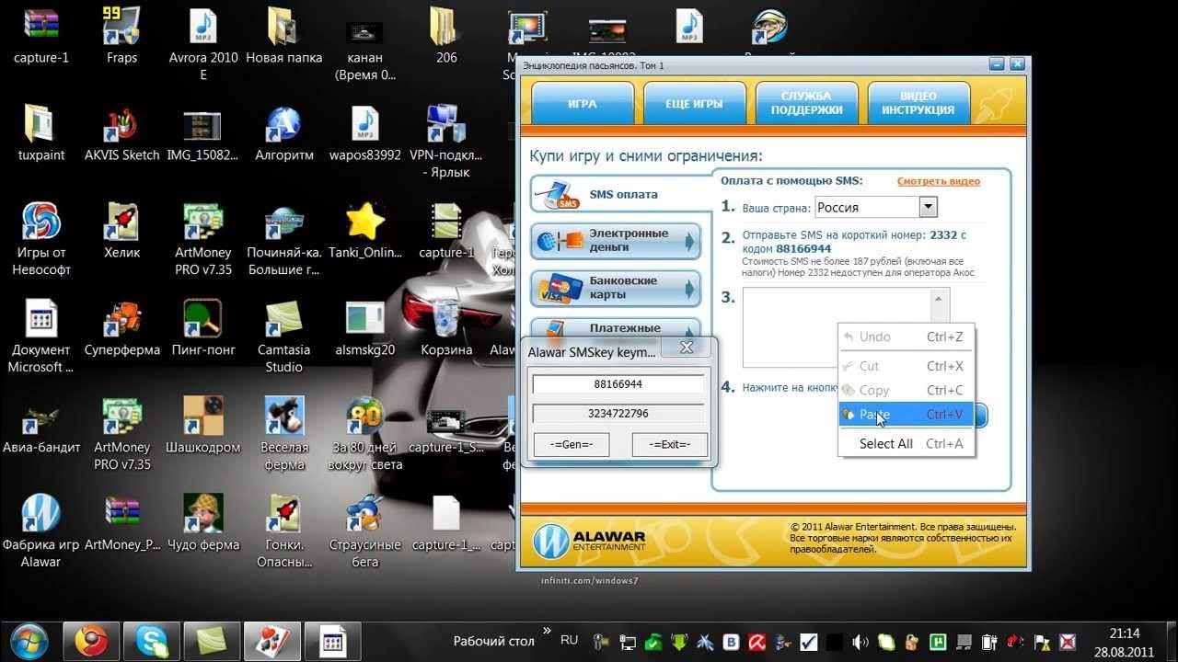Click the SMS code text box in step 3
1178x662 pixels.
click(837, 327)
